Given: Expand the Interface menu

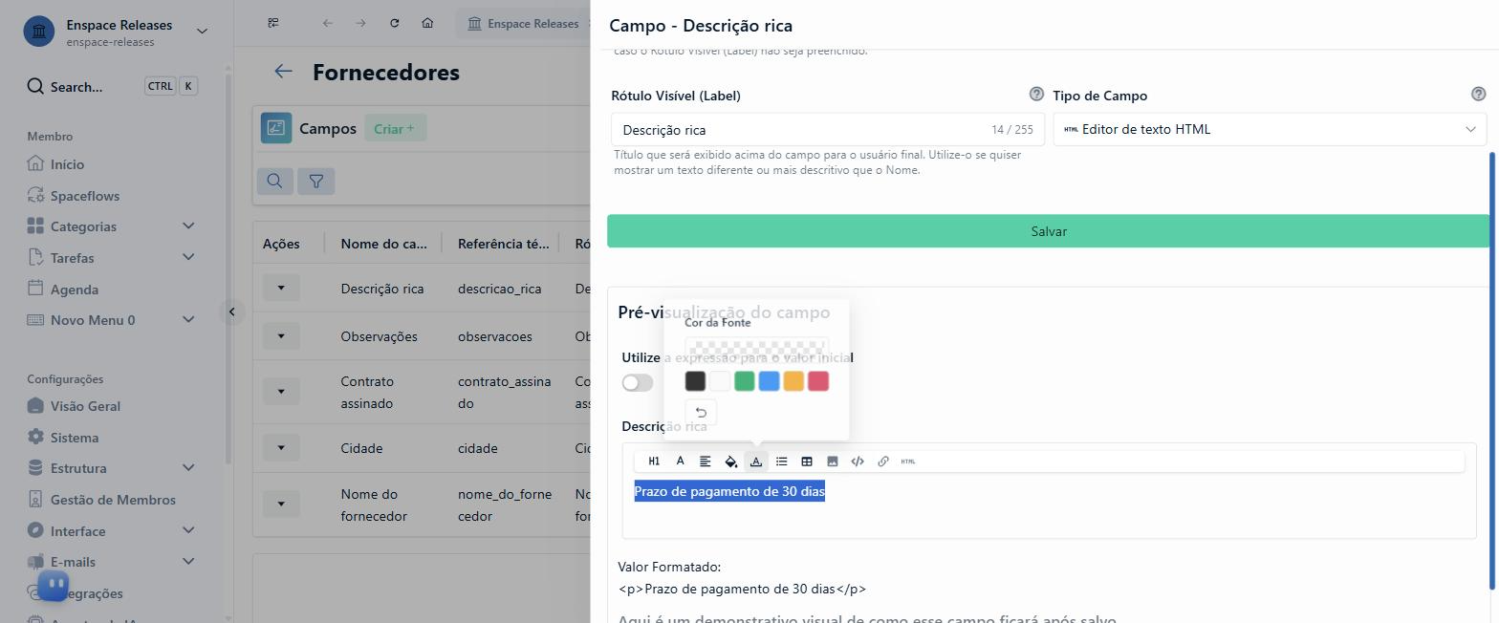Looking at the screenshot, I should 188,530.
